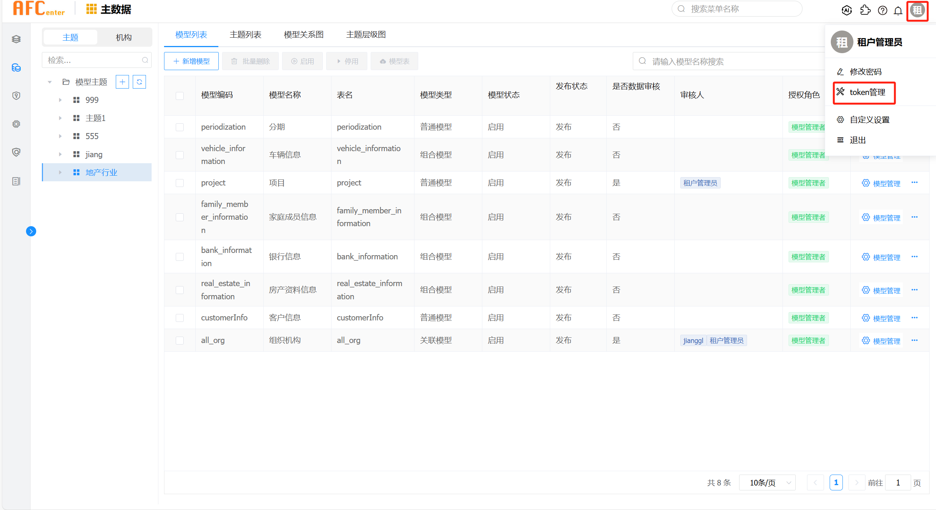The height and width of the screenshot is (510, 936).
Task: Add a new model theme with plus icon
Action: click(x=122, y=82)
